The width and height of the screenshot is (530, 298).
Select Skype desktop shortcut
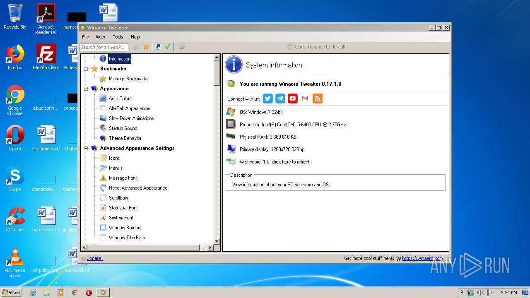click(x=15, y=179)
